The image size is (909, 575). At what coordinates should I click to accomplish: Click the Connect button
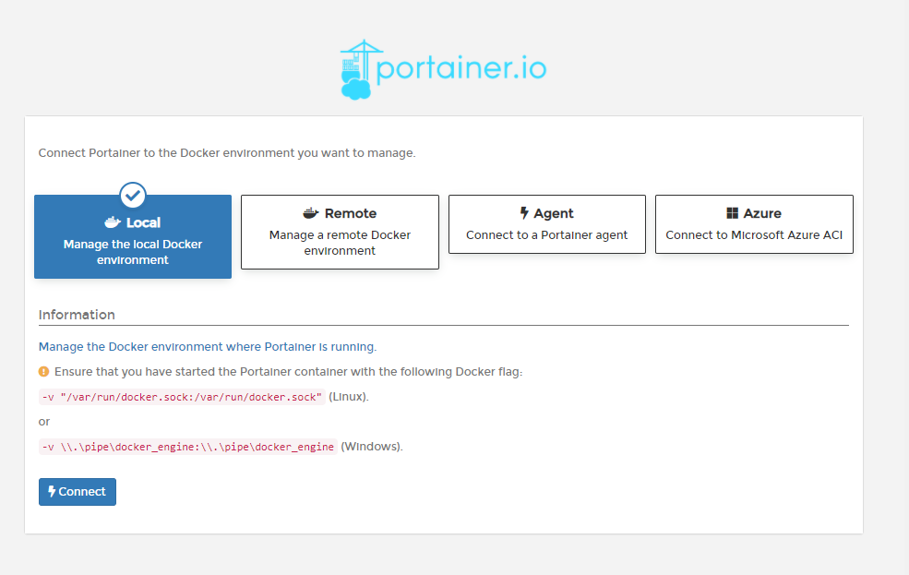(78, 492)
